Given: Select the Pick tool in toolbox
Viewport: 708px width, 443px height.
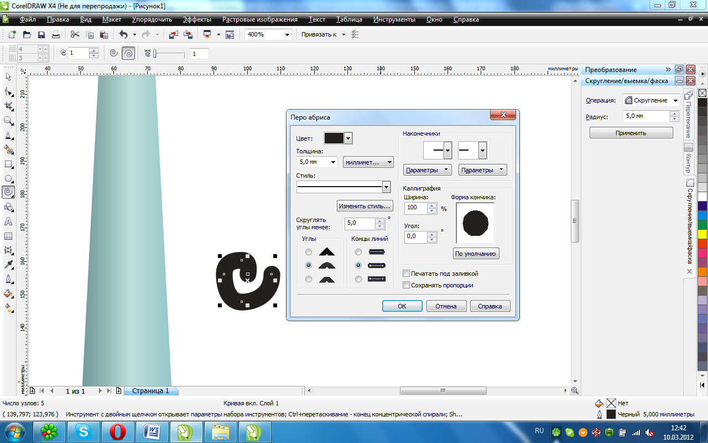Looking at the screenshot, I should [8, 77].
